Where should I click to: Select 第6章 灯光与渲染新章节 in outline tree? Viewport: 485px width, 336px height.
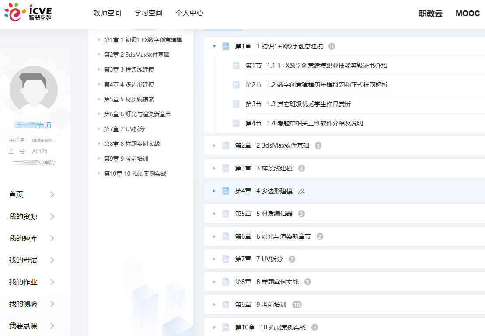pyautogui.click(x=137, y=114)
